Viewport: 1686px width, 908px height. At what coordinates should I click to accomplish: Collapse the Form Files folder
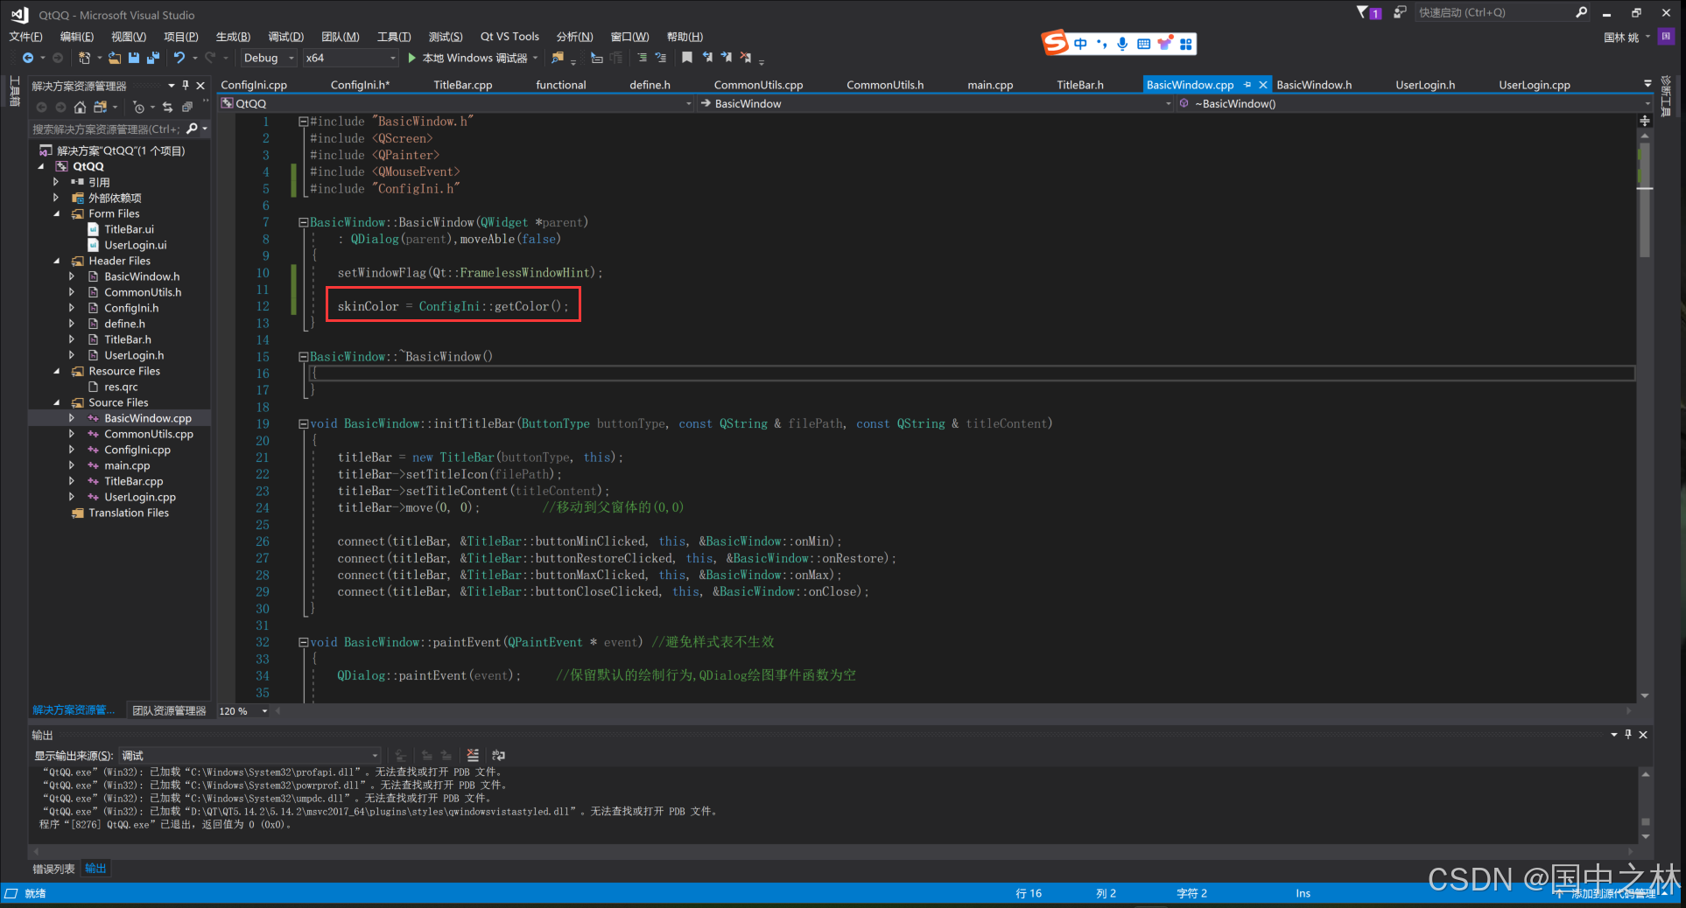(x=57, y=213)
